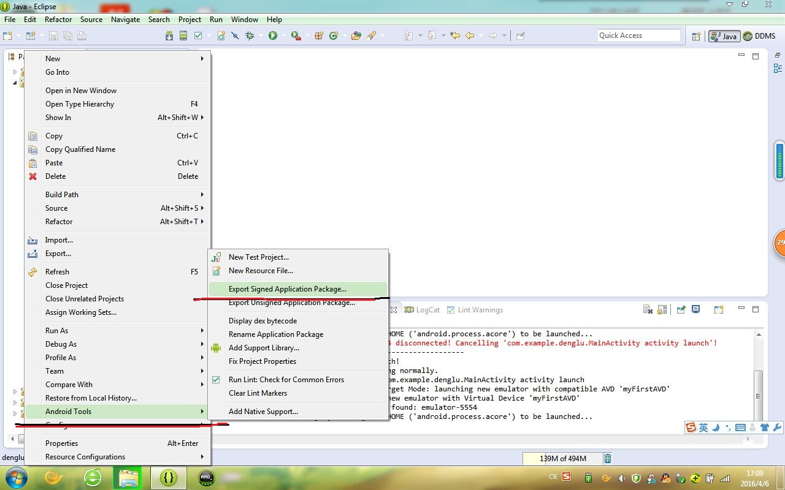Choose Add Support Library option

[264, 348]
